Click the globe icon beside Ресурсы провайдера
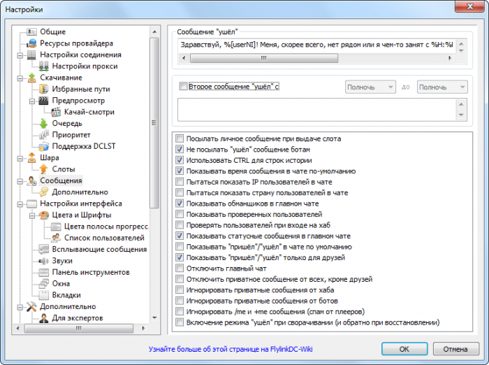The width and height of the screenshot is (489, 365). click(x=33, y=43)
